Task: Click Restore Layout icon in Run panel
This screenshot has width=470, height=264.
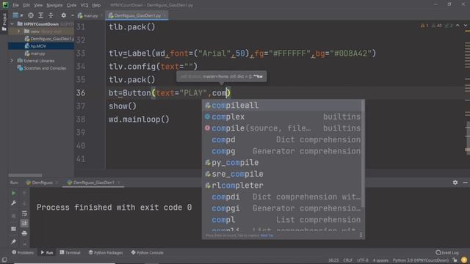Action: pyautogui.click(x=13, y=229)
